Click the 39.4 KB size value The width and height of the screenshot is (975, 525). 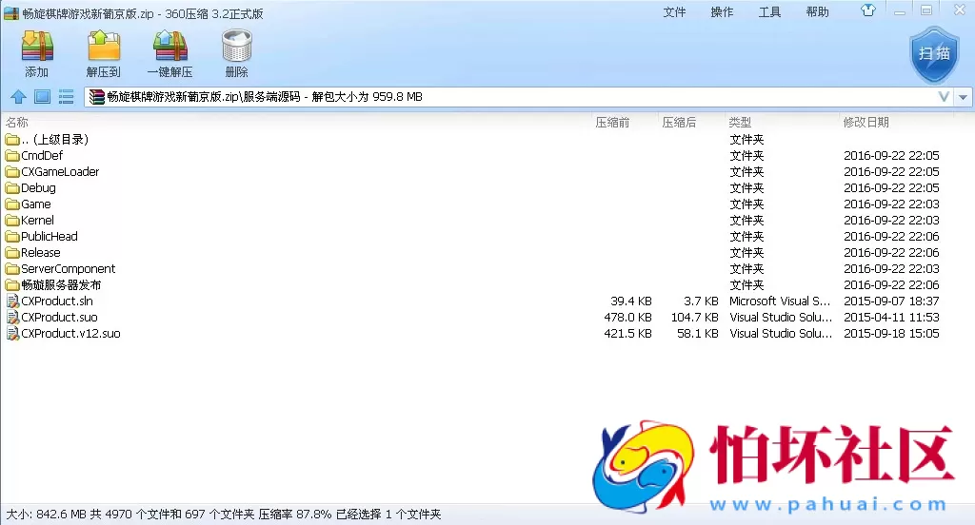click(631, 301)
